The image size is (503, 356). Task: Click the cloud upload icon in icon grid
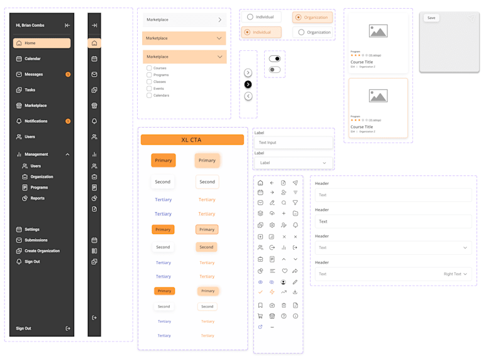tap(272, 213)
